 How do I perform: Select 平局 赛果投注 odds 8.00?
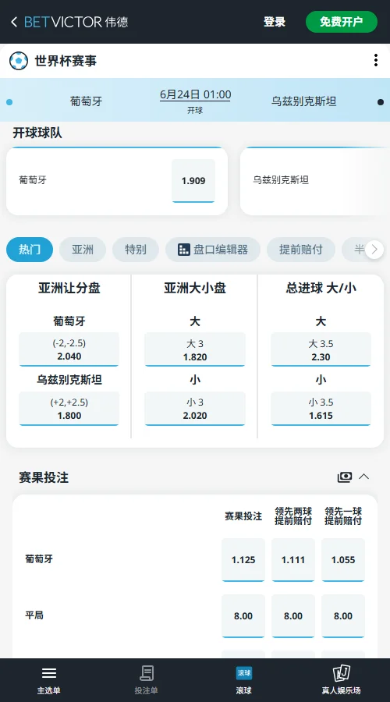click(243, 616)
